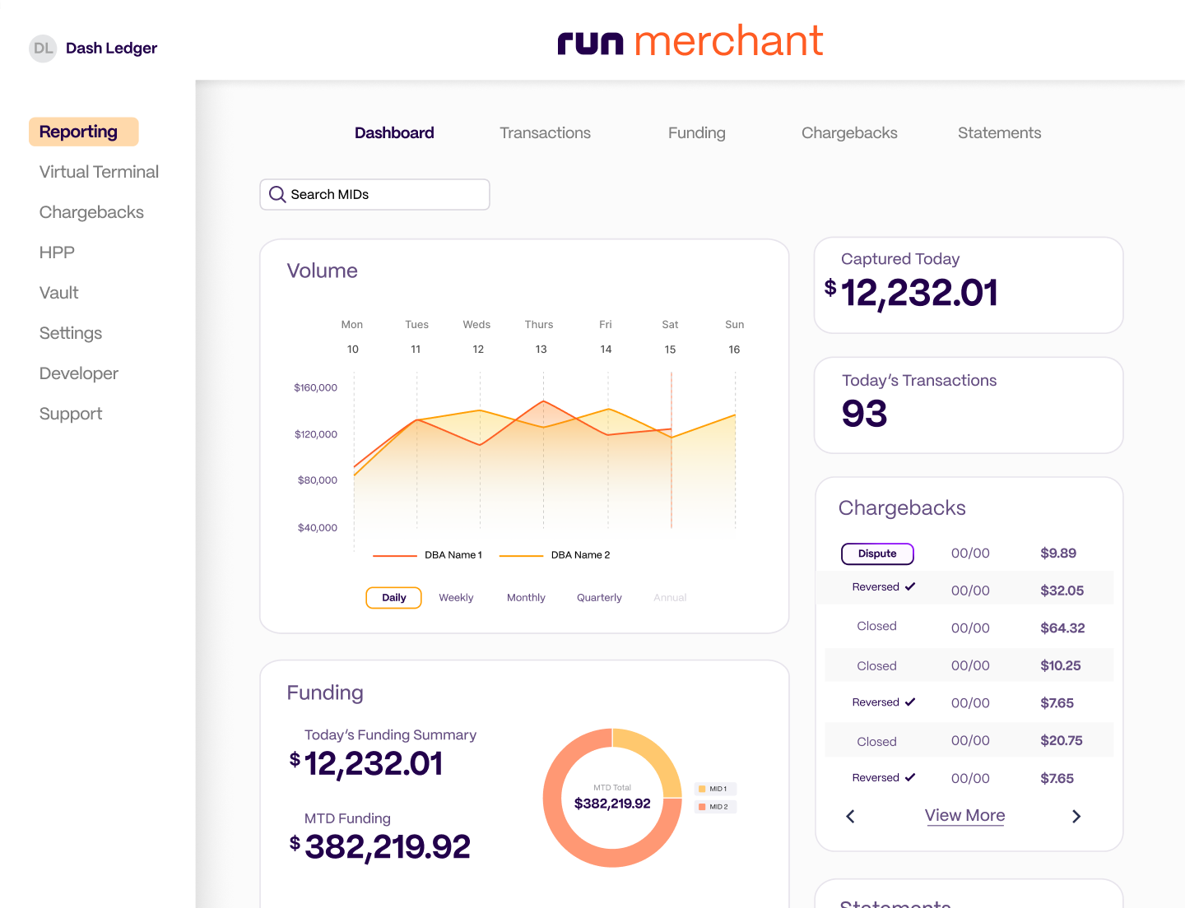
Task: Enable the Monthly volume view
Action: [x=526, y=597]
